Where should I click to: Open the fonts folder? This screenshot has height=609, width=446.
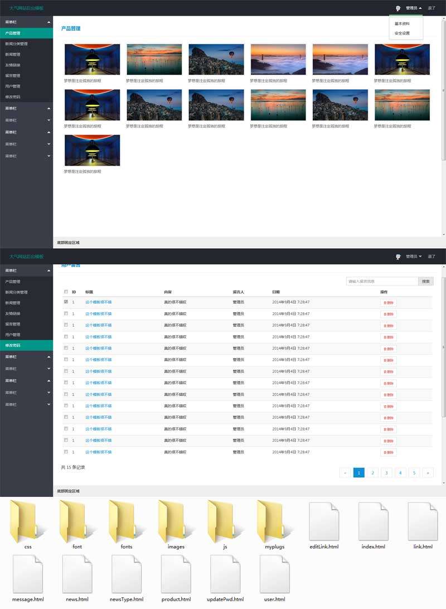coord(127,521)
